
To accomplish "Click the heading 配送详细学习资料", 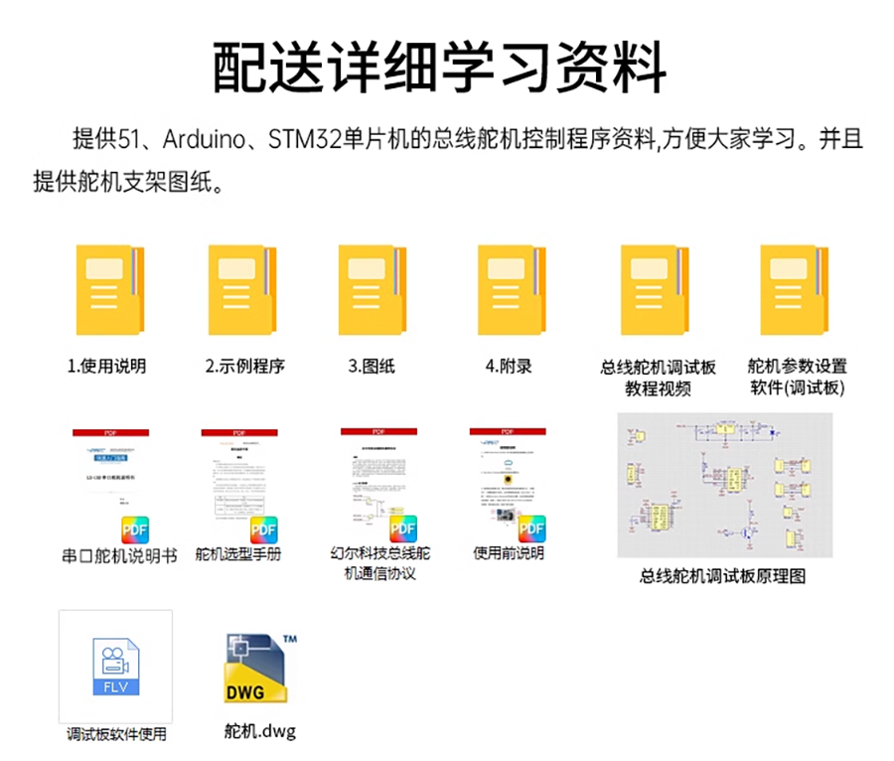I will pos(439,67).
